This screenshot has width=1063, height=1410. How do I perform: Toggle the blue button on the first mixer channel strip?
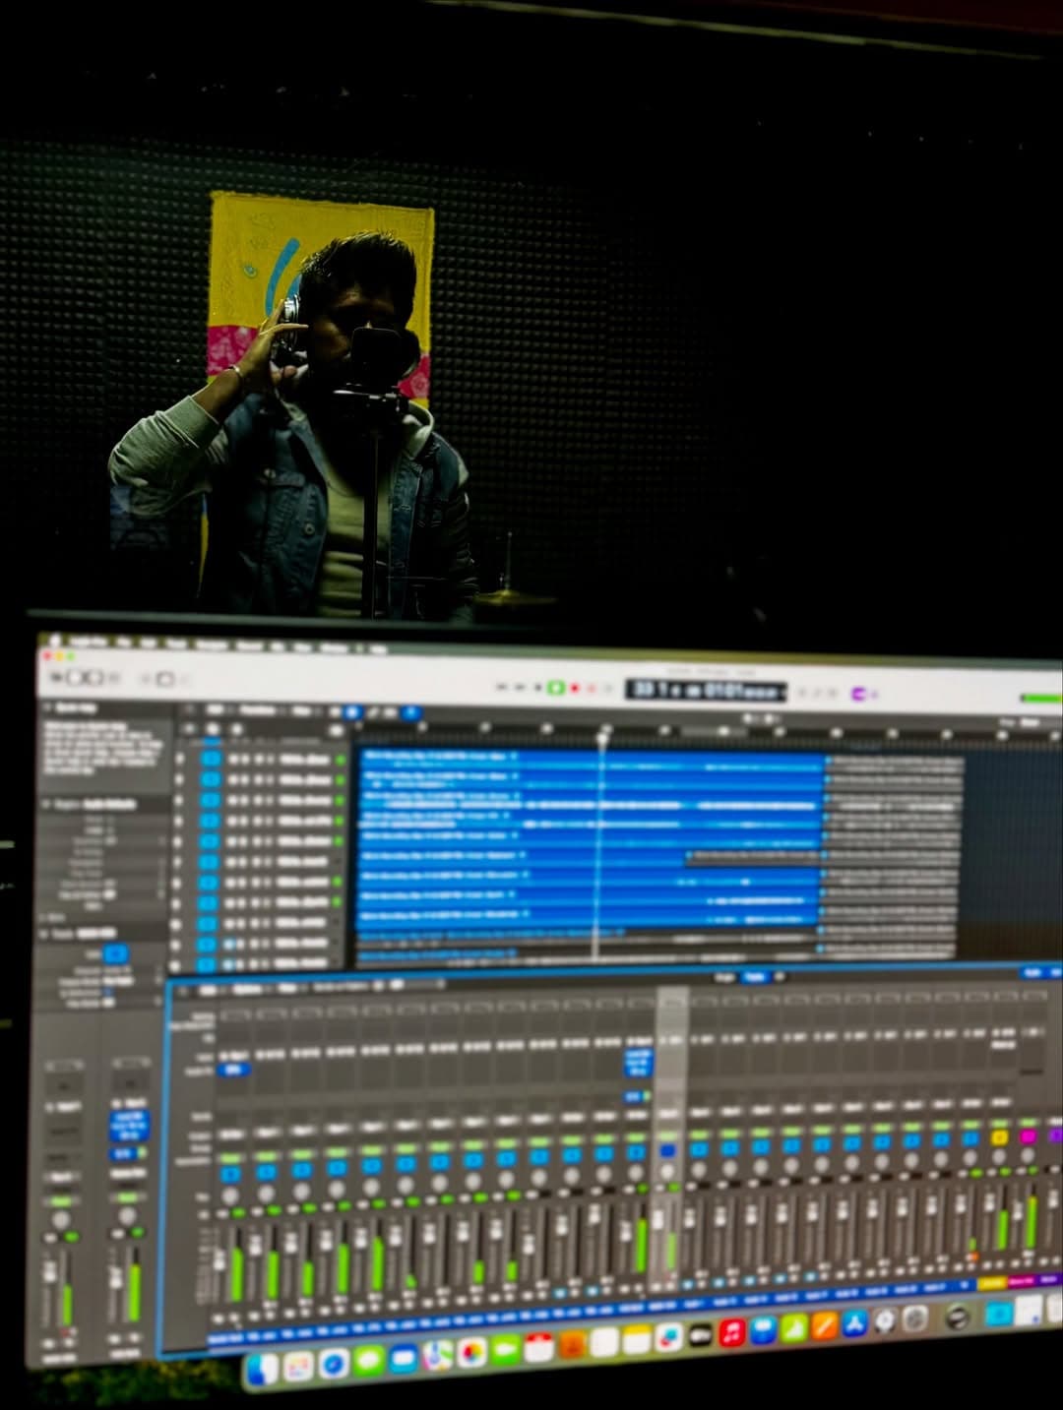tap(230, 1174)
